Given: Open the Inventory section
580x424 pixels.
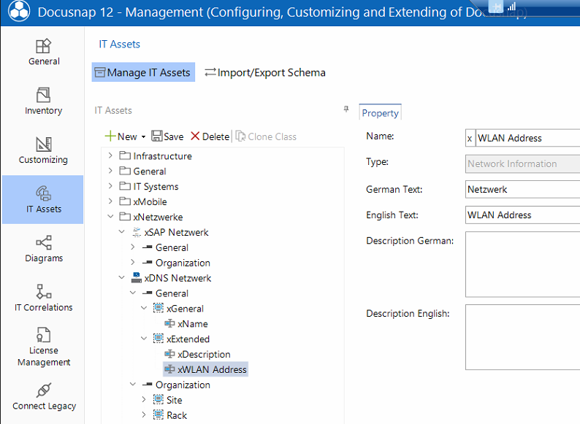Looking at the screenshot, I should (43, 101).
